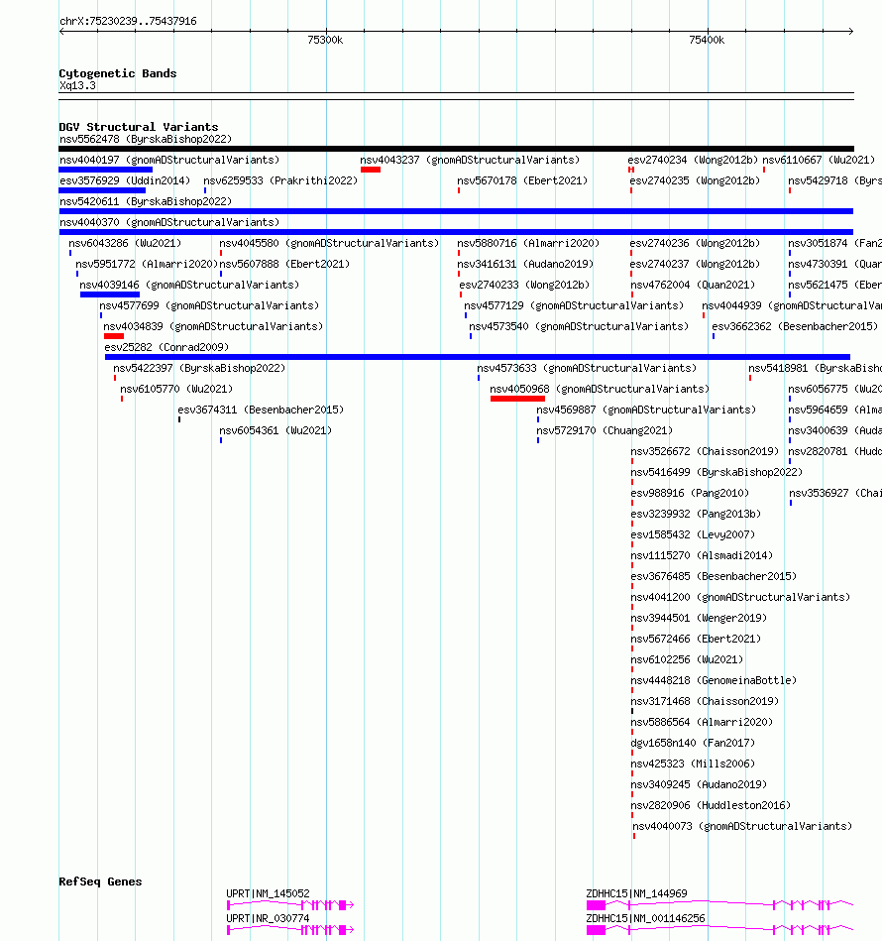Open esv2740233 (Wong2012b)
This screenshot has width=882, height=941.
coord(524,285)
